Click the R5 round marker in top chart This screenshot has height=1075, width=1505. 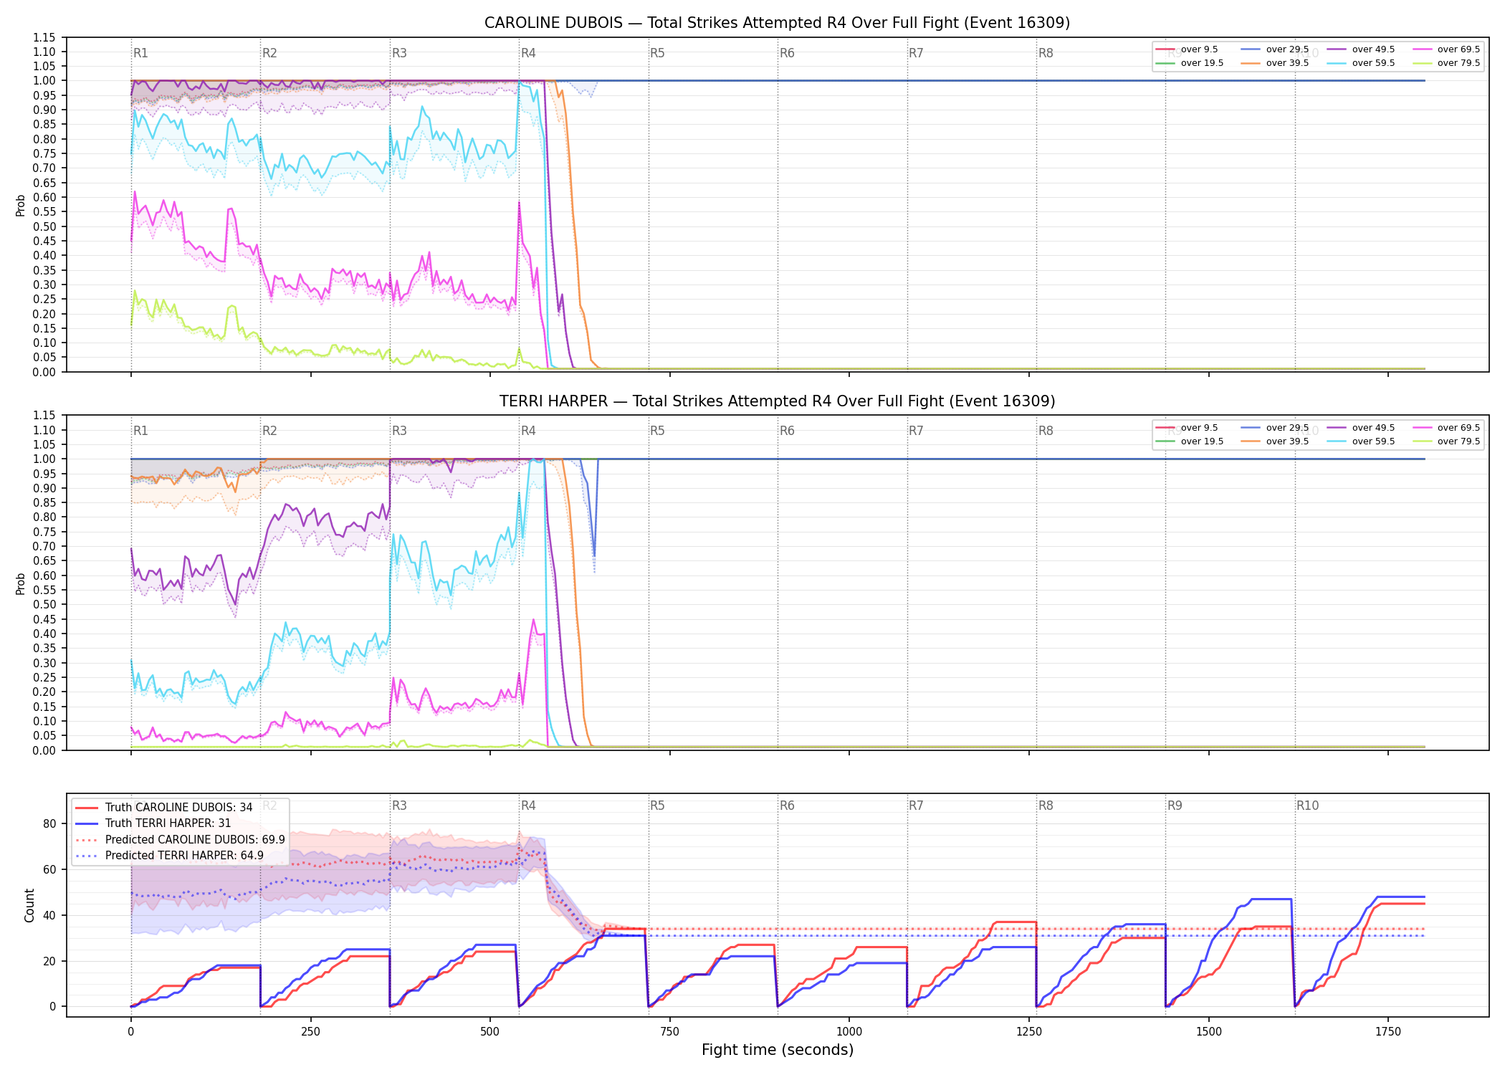[x=657, y=53]
